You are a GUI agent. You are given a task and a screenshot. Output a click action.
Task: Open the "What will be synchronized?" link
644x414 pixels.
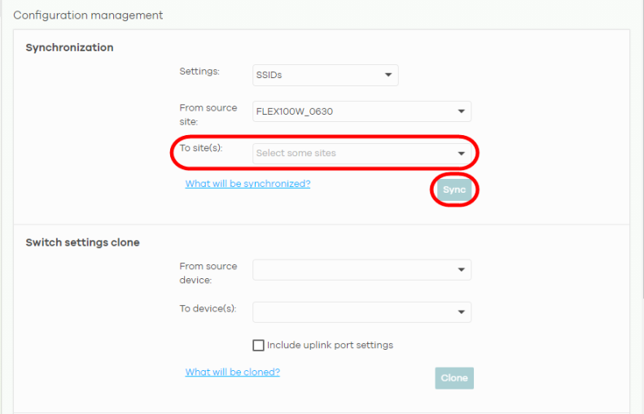[x=248, y=184]
